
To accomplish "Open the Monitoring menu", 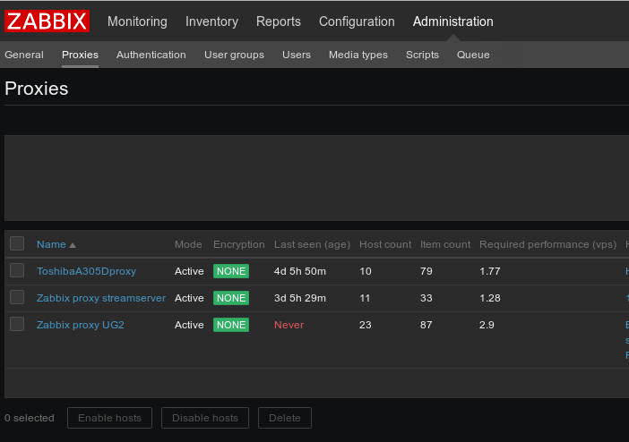I will click(x=137, y=21).
